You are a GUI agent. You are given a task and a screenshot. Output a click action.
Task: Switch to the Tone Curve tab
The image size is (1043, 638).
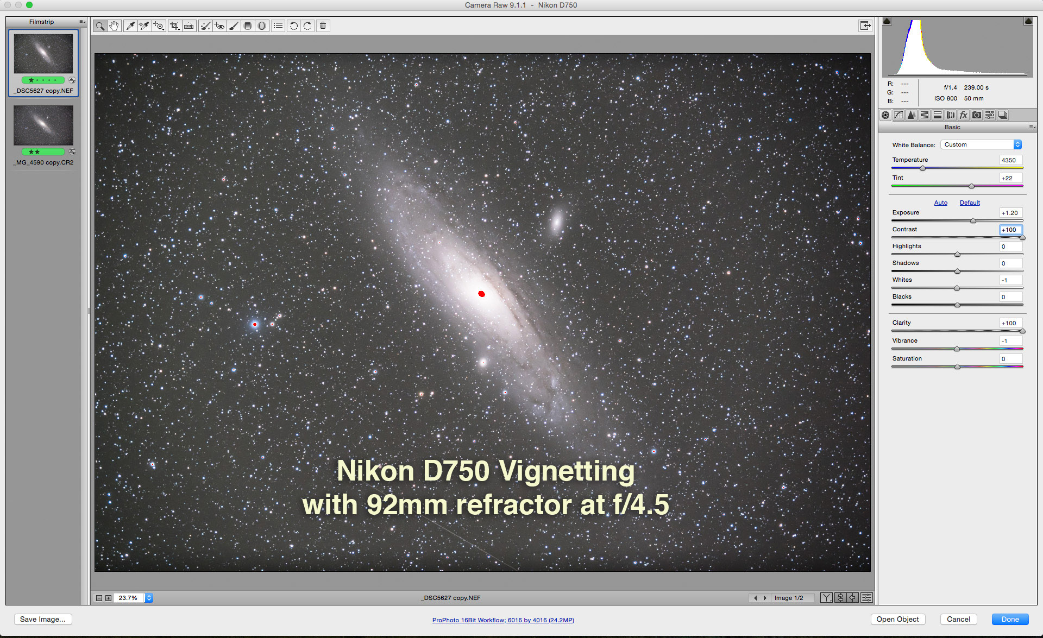point(899,115)
